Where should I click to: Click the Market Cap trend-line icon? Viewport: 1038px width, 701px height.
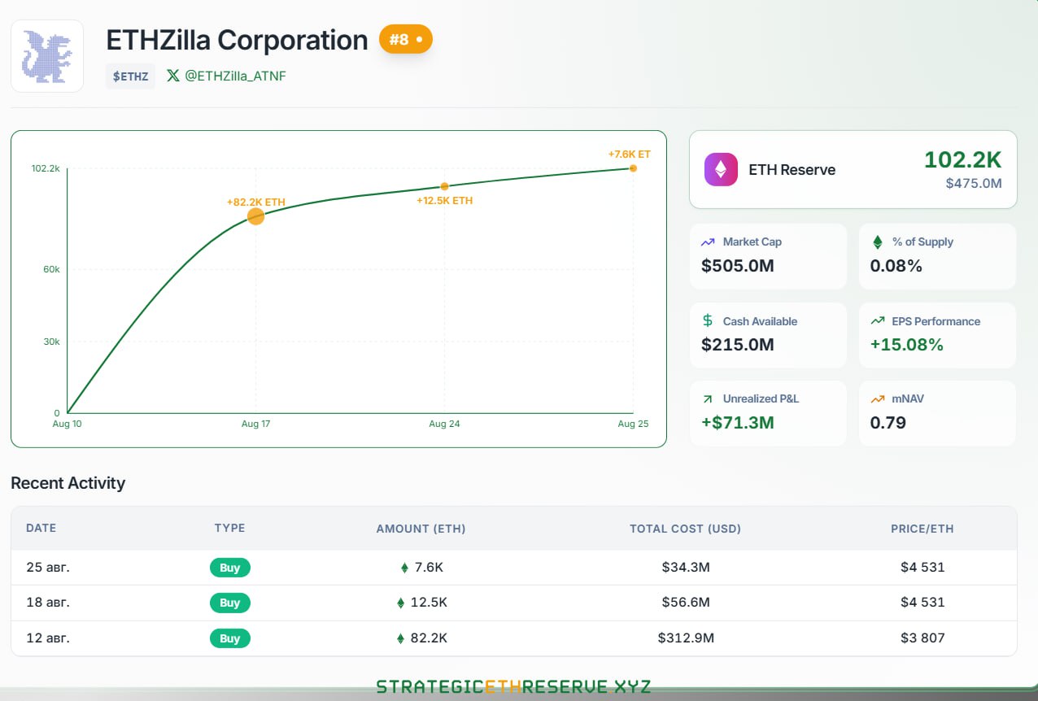[708, 242]
